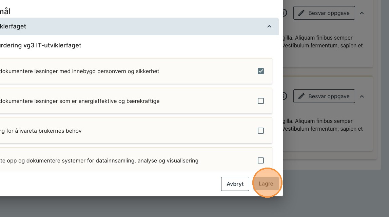389x217 pixels.
Task: Open the info icon on the lower task card
Action: click(284, 96)
